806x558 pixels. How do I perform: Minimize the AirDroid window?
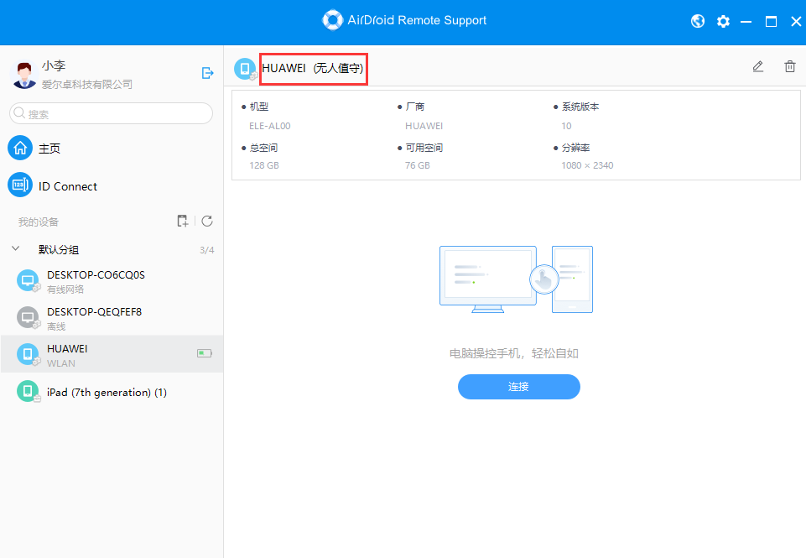[x=746, y=22]
